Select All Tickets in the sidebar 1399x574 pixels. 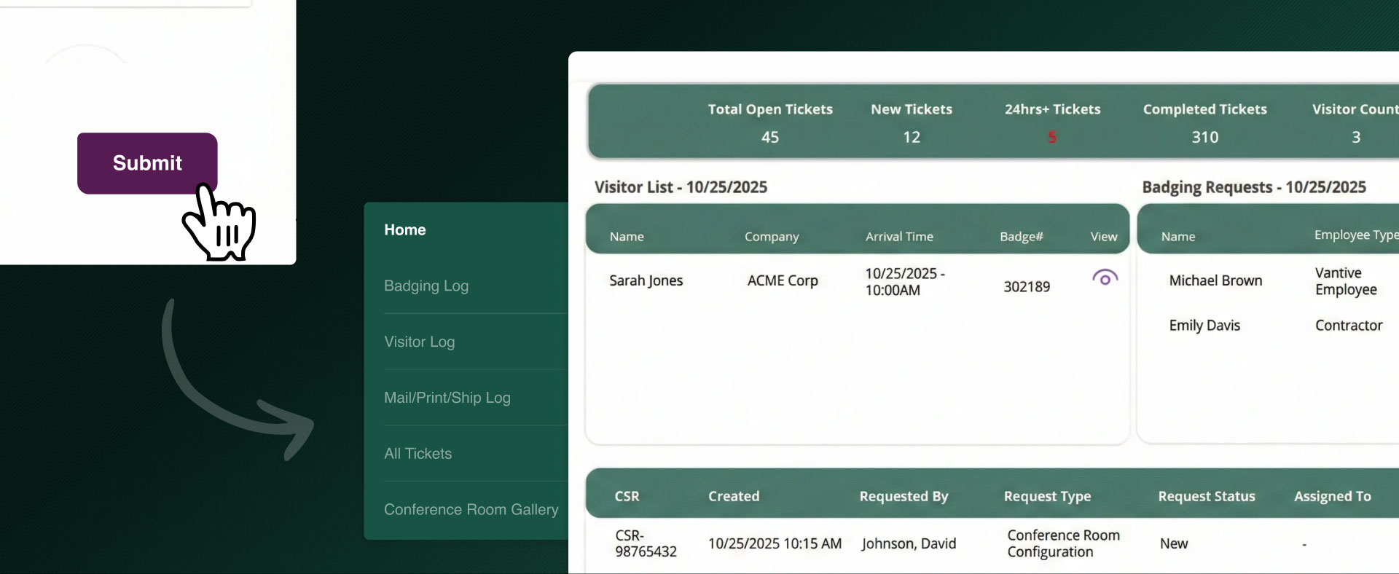coord(418,453)
